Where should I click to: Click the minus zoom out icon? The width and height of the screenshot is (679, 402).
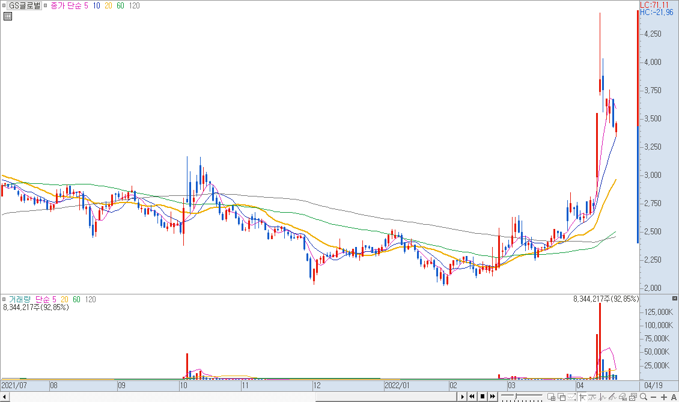(653, 397)
